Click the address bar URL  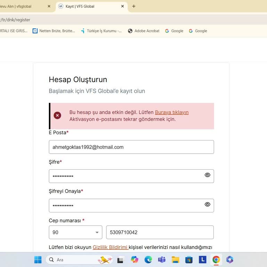click(x=15, y=20)
